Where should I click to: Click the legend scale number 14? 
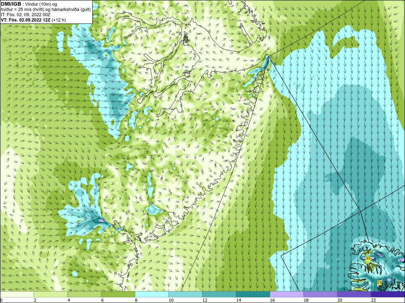pyautogui.click(x=239, y=300)
